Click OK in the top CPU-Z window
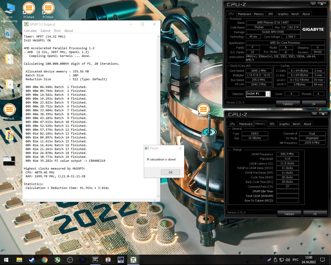This screenshot has width=331, height=265. click(314, 104)
